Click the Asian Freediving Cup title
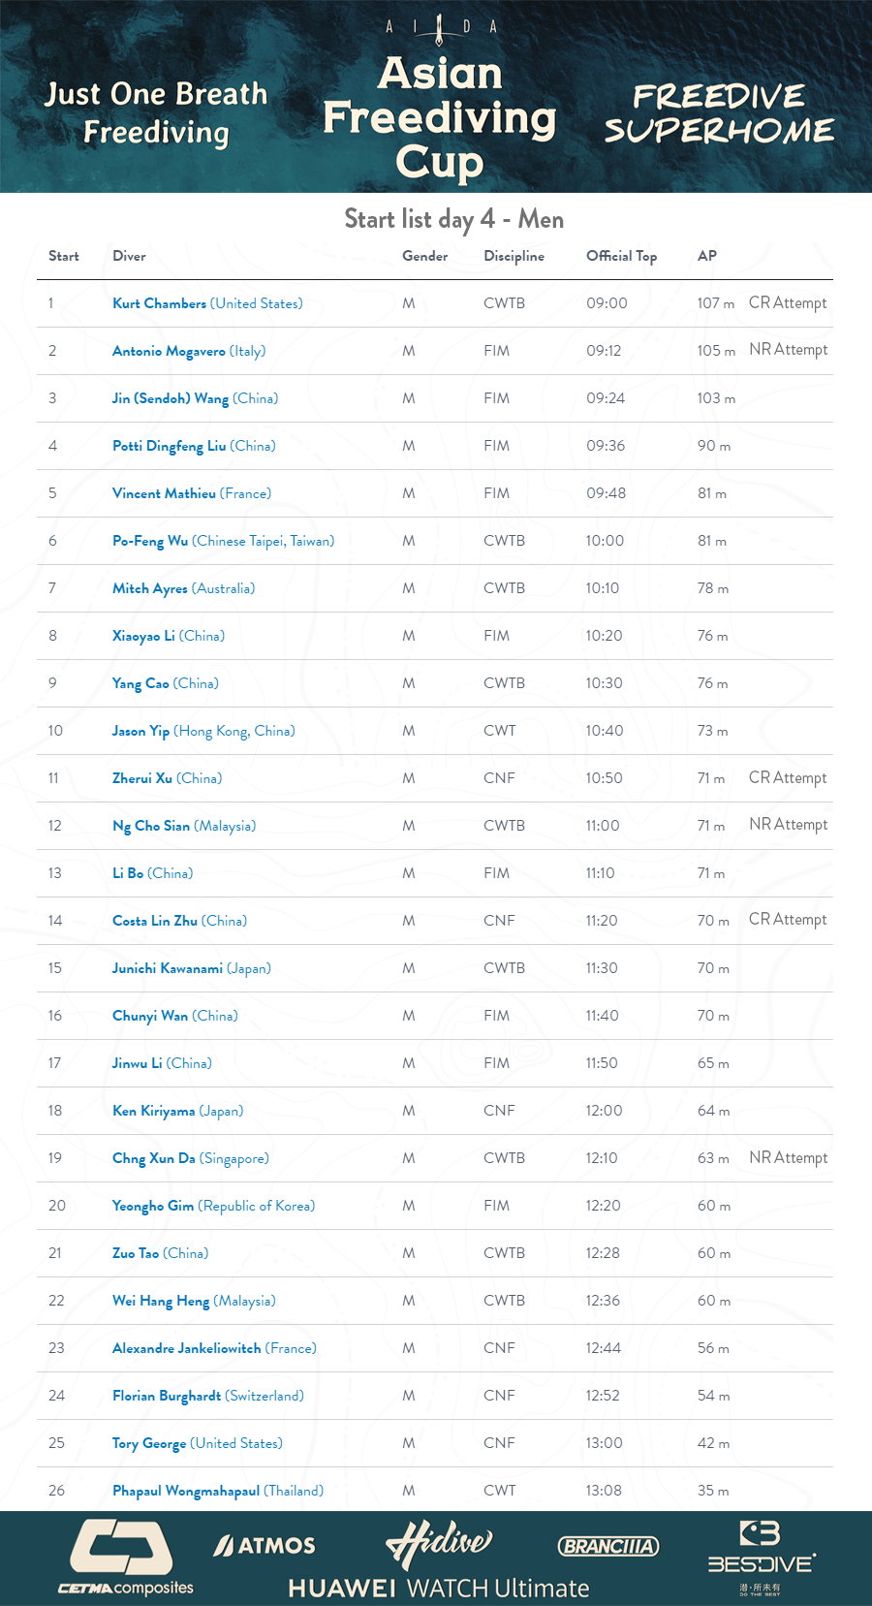Screen dimensions: 872x1606 click(440, 117)
